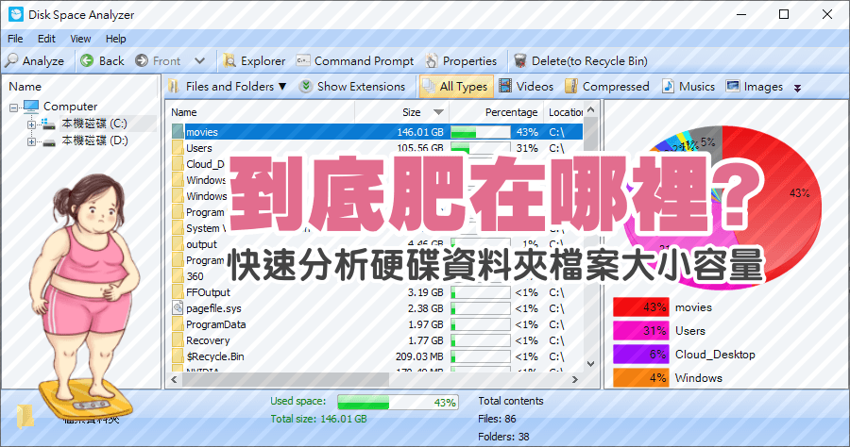Sort by the Percentage column header
850x447 pixels.
(x=496, y=112)
